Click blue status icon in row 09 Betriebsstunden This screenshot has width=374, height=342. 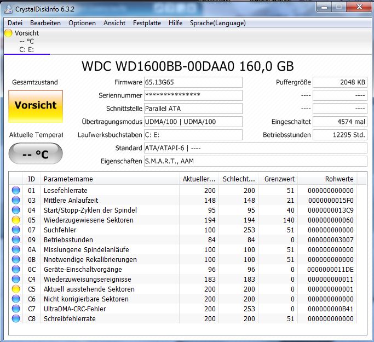pyautogui.click(x=16, y=240)
